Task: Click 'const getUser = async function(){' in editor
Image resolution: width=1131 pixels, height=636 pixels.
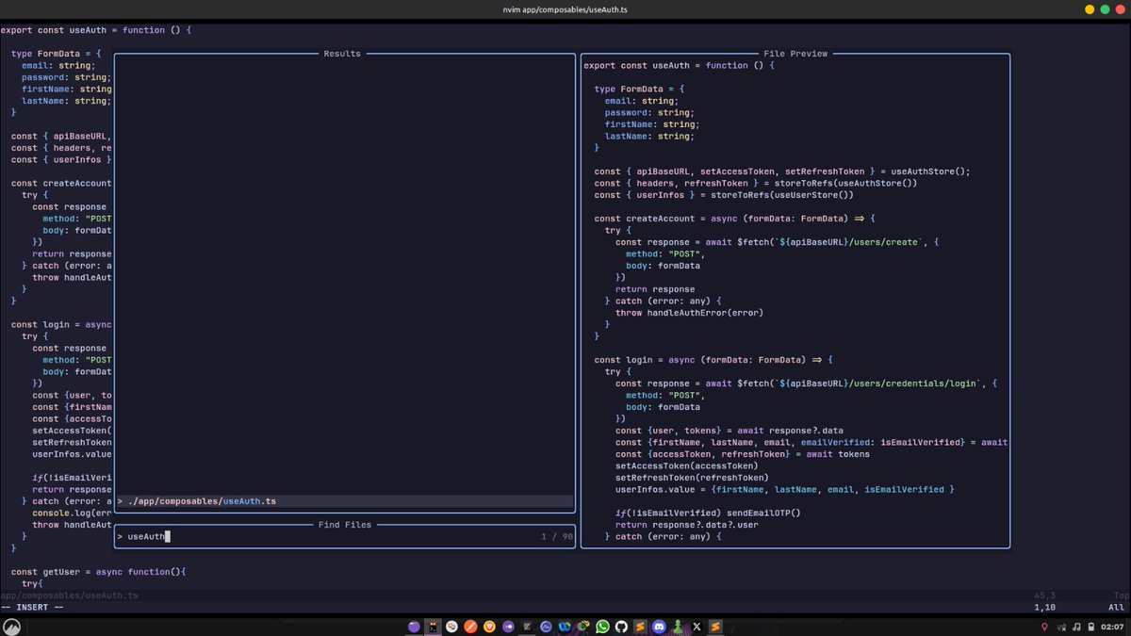Action: point(99,572)
